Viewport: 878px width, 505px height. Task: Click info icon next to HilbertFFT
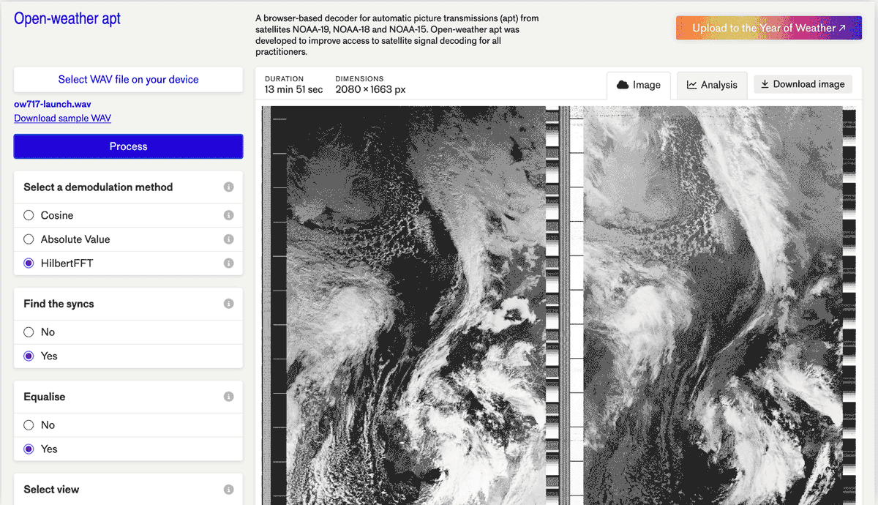click(x=228, y=263)
